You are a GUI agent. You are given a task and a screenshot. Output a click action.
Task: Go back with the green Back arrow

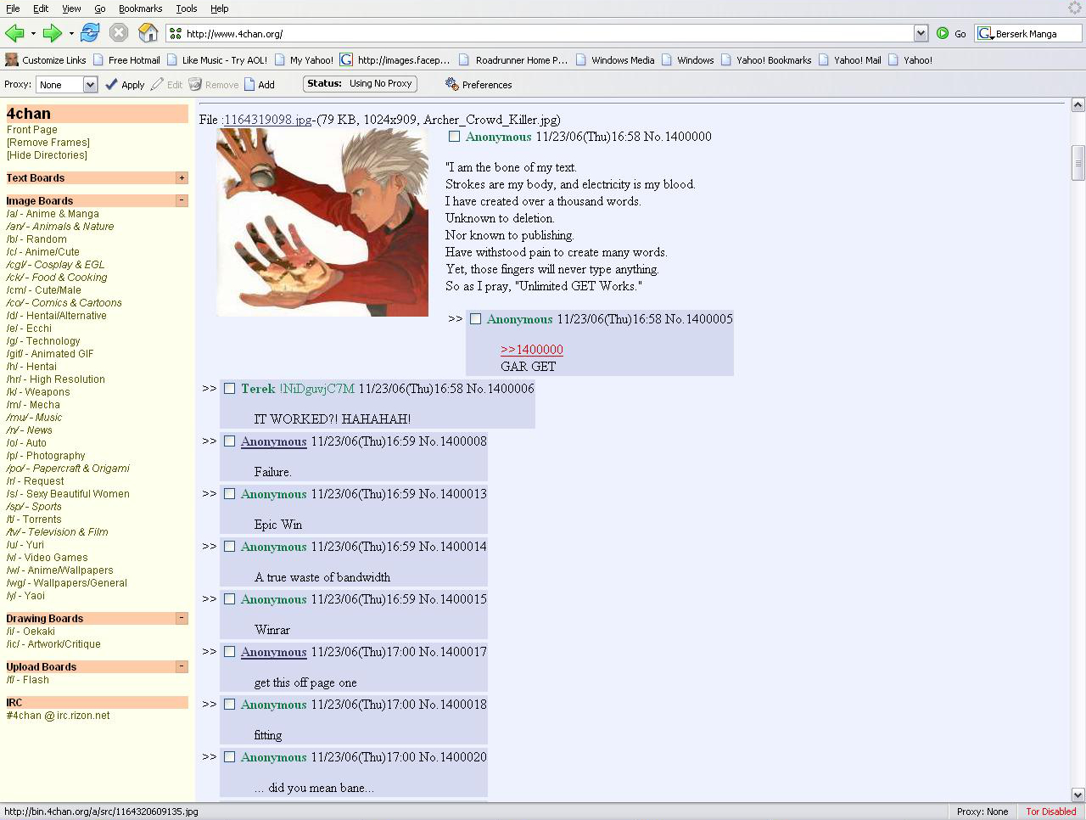(x=14, y=33)
